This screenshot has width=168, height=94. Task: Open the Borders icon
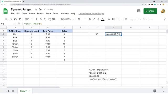113,19
